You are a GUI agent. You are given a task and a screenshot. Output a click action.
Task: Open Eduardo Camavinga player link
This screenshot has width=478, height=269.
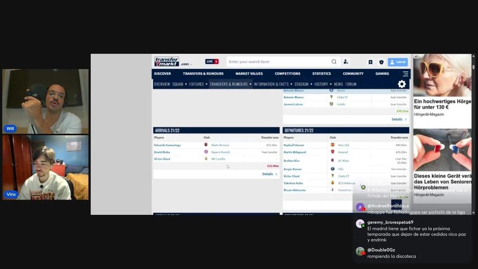(167, 145)
